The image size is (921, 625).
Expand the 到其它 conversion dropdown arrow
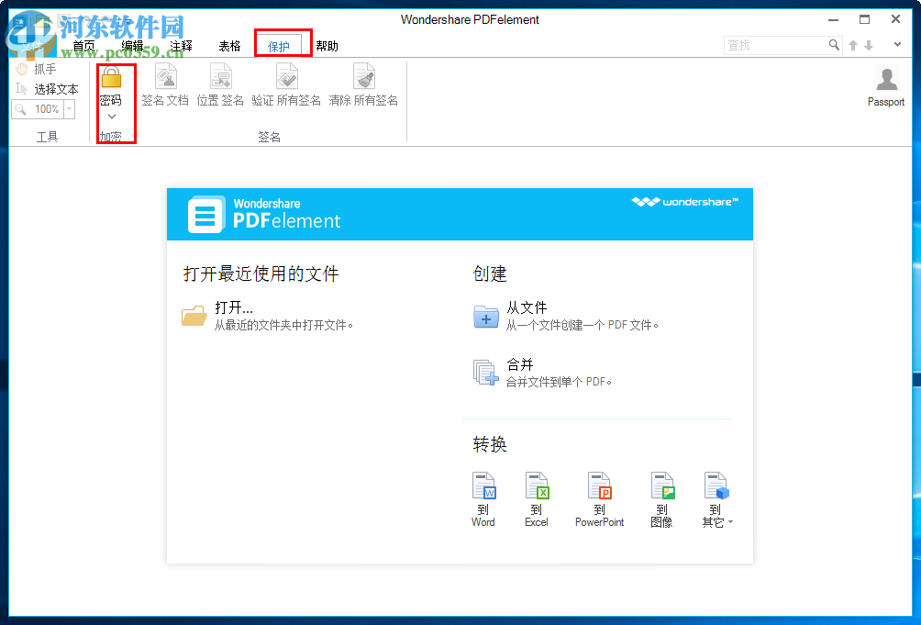[729, 522]
